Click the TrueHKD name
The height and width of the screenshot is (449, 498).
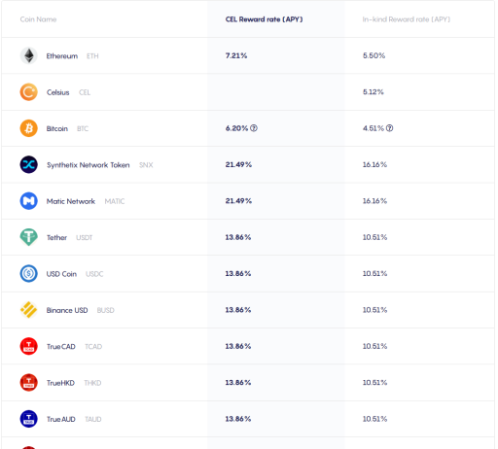point(60,383)
